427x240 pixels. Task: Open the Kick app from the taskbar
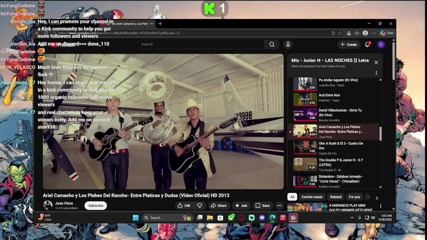[x=252, y=218]
